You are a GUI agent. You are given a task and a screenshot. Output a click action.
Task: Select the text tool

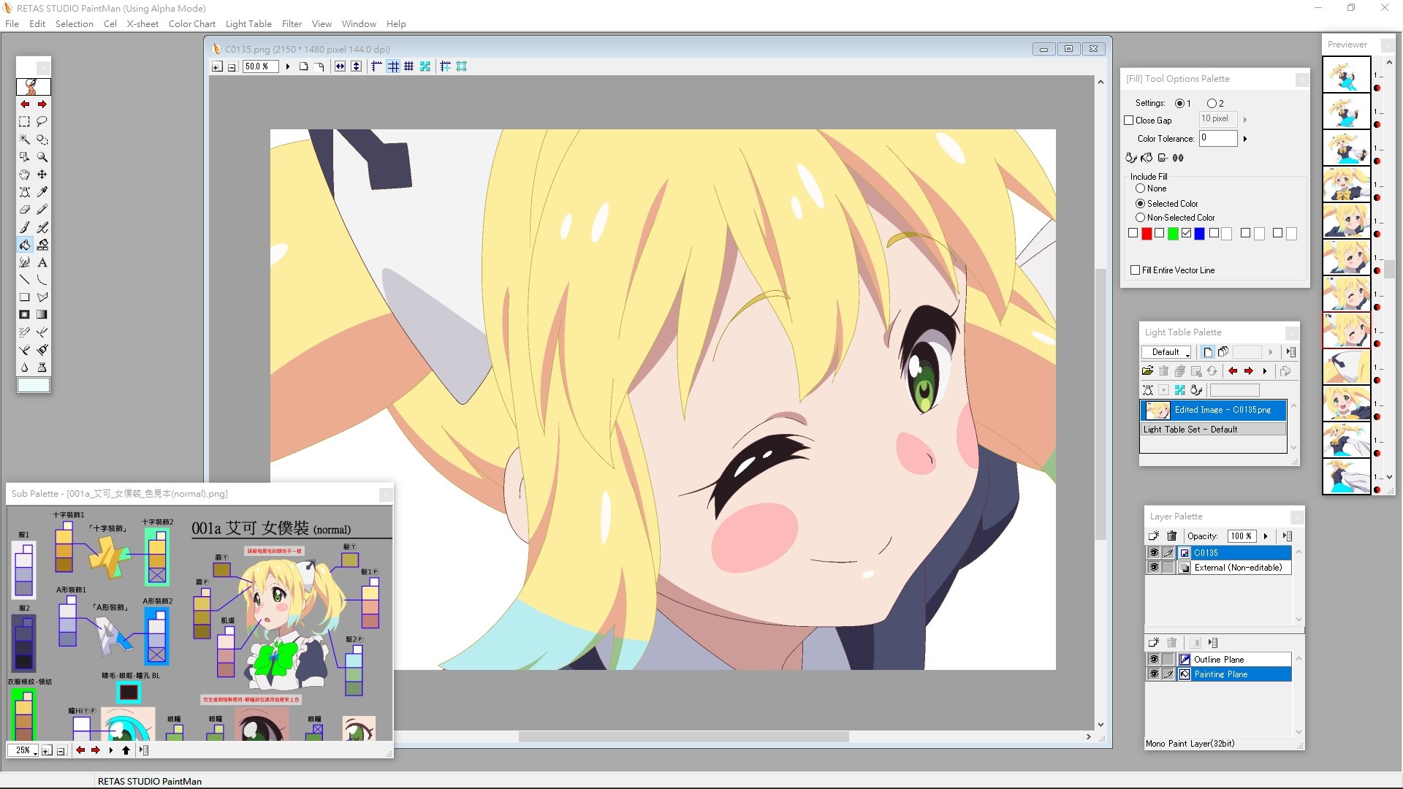[42, 262]
